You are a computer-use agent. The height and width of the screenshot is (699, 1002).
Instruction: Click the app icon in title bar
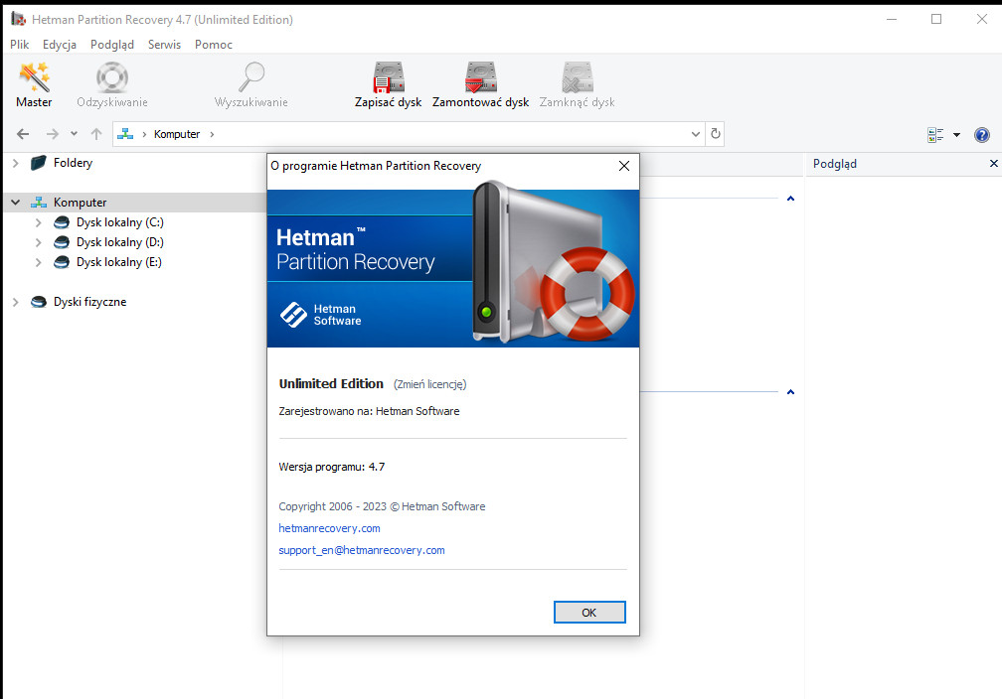pyautogui.click(x=18, y=19)
